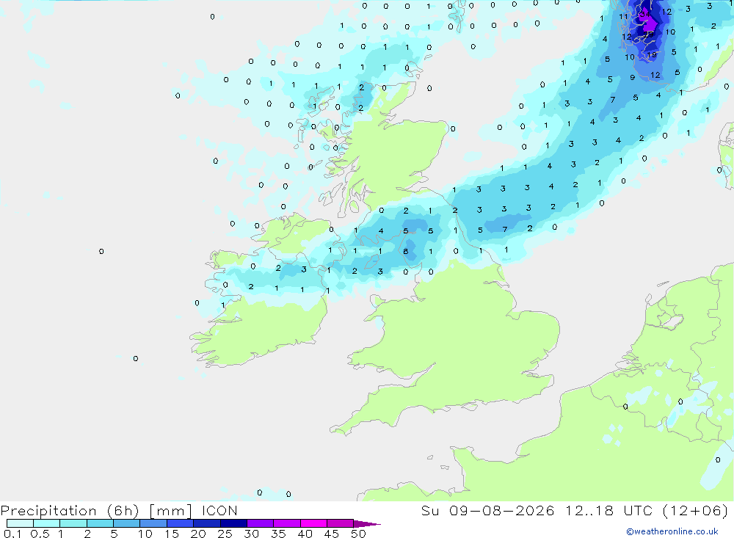The image size is (734, 538).
Task: Click the 30 to 35 legend color swatch
Action: (x=260, y=523)
